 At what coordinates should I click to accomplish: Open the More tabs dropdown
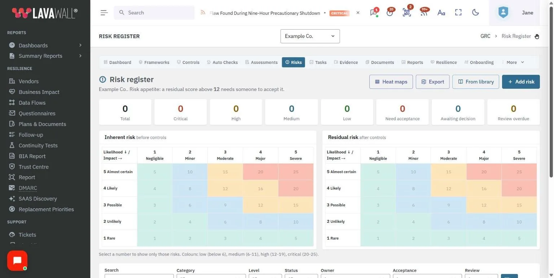point(513,62)
